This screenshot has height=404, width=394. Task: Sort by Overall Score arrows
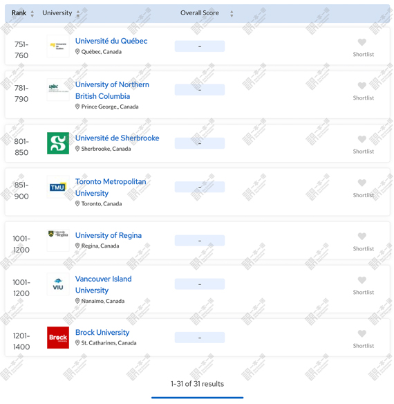[x=232, y=13]
